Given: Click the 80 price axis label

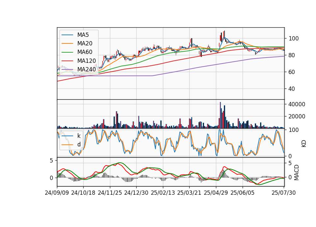Looking at the screenshot, I should [x=292, y=55].
